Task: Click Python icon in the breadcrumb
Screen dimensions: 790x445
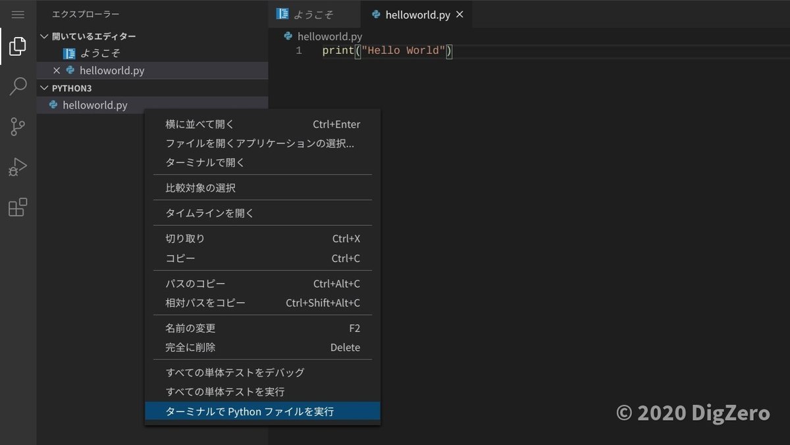Action: point(288,36)
